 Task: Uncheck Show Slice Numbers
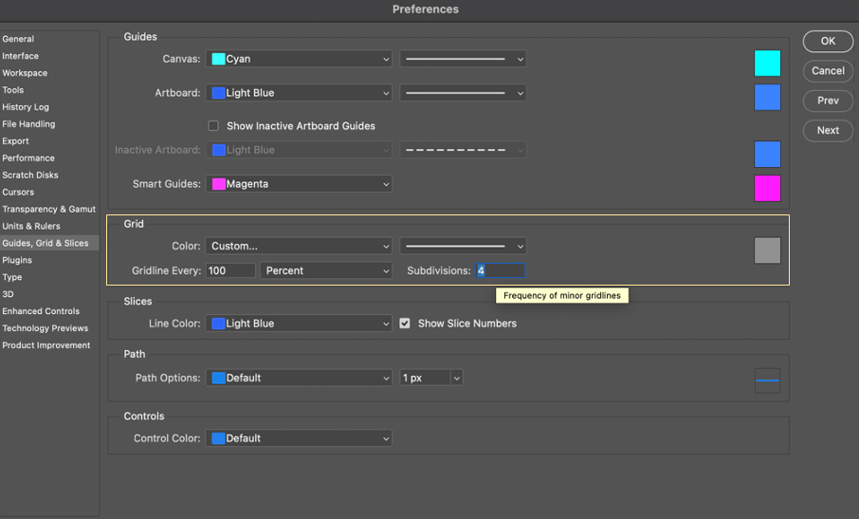point(405,324)
